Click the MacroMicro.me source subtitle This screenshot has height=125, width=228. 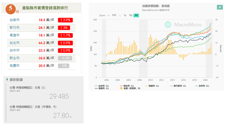point(156,10)
